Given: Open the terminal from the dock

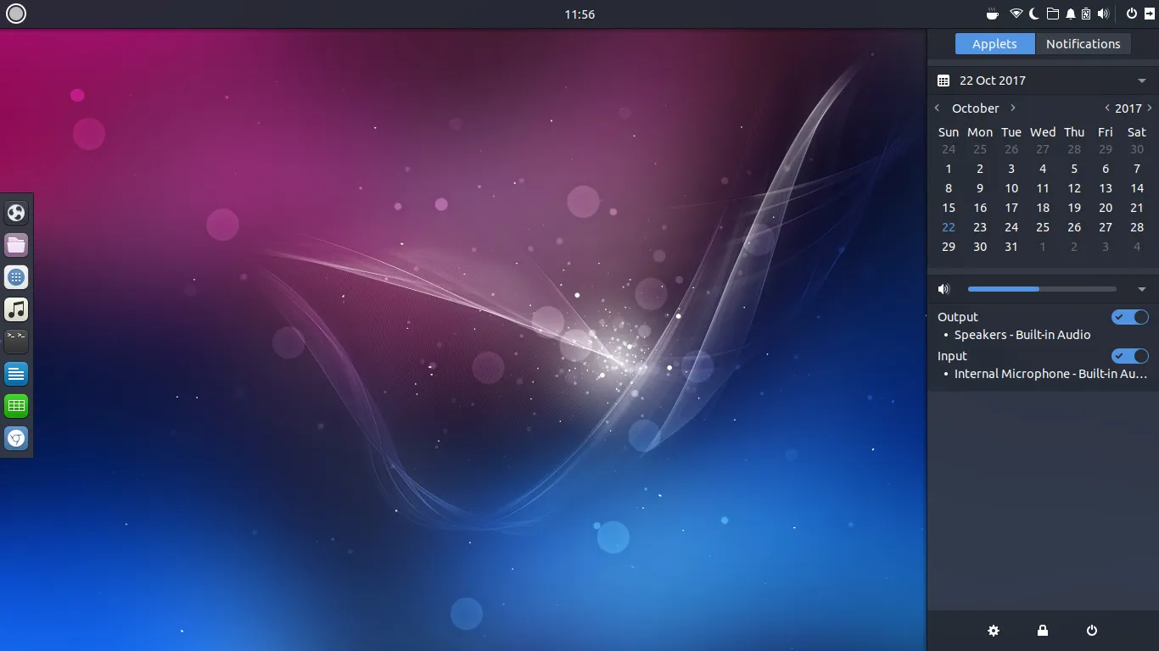Looking at the screenshot, I should 16,342.
